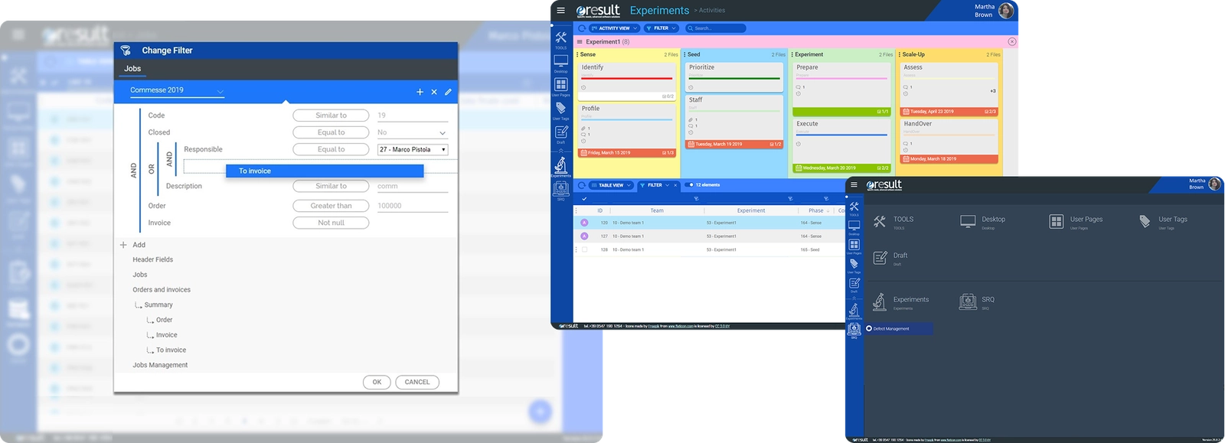Image resolution: width=1225 pixels, height=443 pixels.
Task: Sort by Phase column header
Action: (816, 210)
